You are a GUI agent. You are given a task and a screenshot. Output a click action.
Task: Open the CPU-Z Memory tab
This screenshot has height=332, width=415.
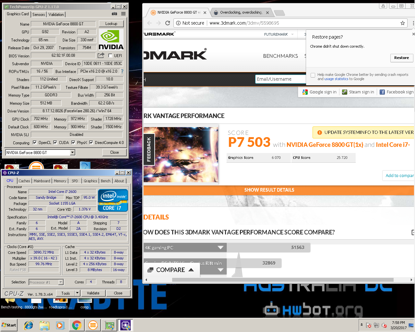[x=60, y=181]
